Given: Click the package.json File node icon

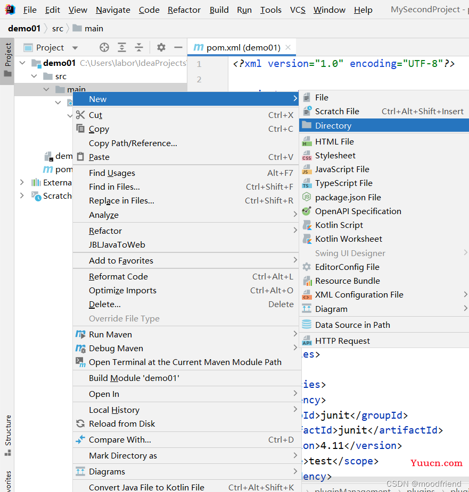Looking at the screenshot, I should [x=307, y=197].
